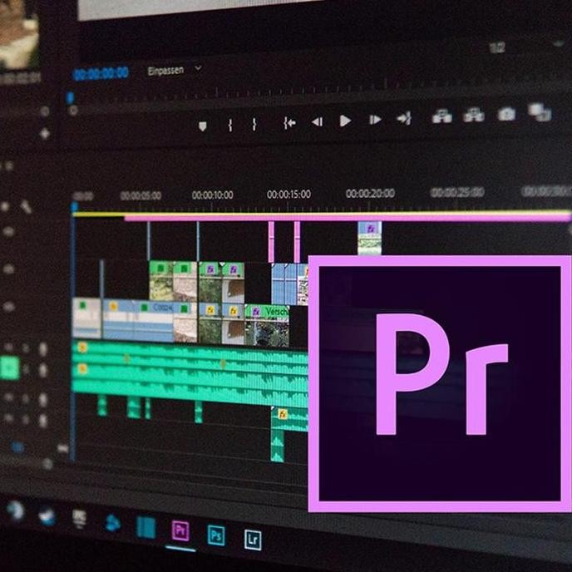Viewport: 572px width, 572px height.
Task: Toggle eye visibility of the bottom video track
Action: (8, 307)
